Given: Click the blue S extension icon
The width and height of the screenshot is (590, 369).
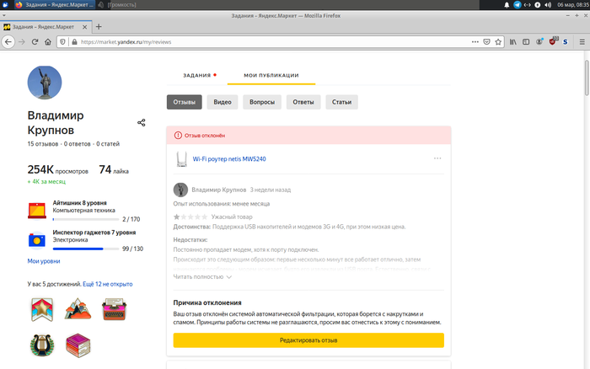Looking at the screenshot, I should [566, 42].
